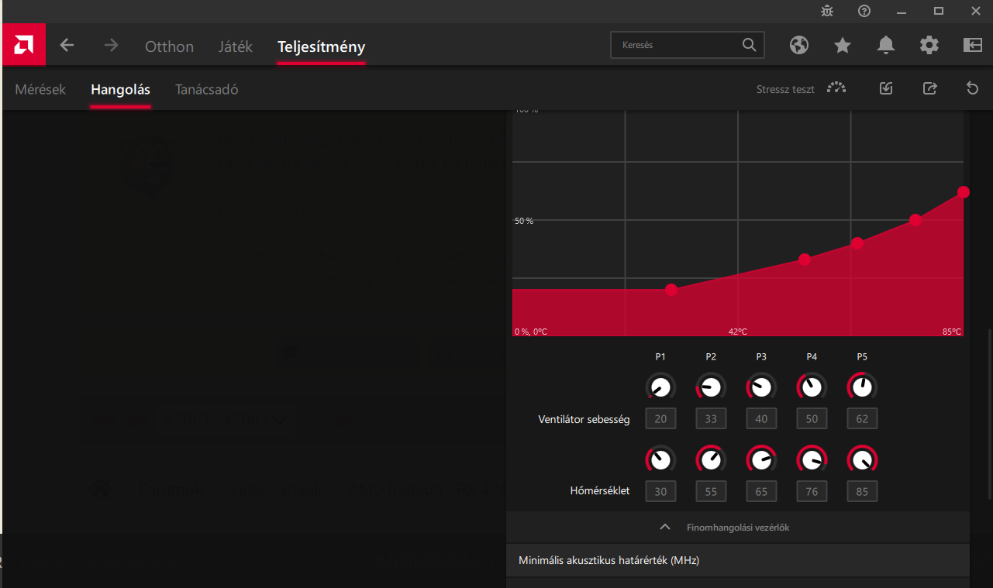Click the export profile share icon
The height and width of the screenshot is (588, 993).
click(929, 88)
